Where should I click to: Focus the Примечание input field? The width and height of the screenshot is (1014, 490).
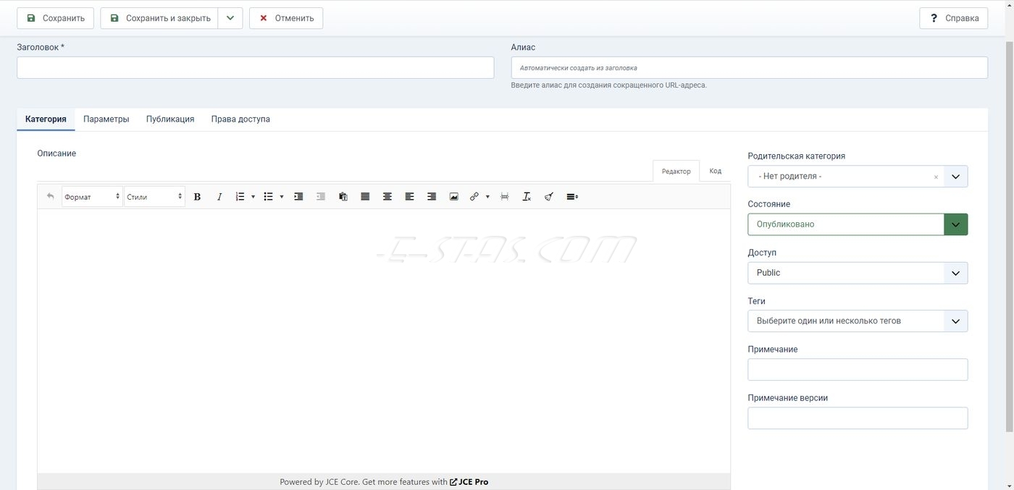click(x=858, y=369)
